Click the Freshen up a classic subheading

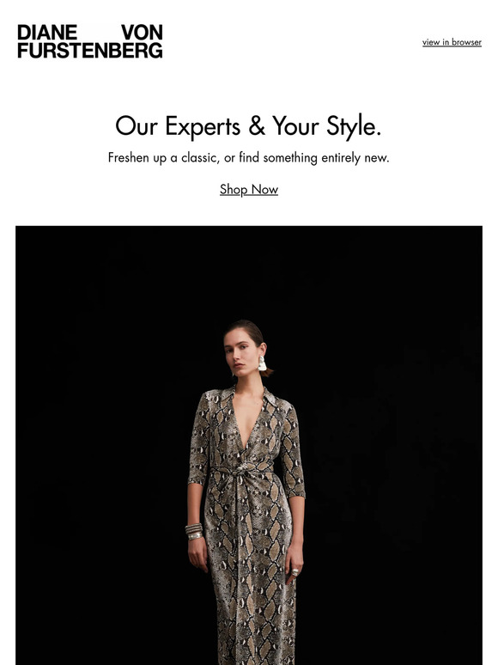pyautogui.click(x=248, y=157)
